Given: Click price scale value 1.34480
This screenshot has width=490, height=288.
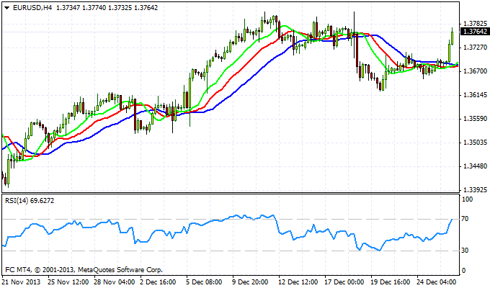Looking at the screenshot, I should click(476, 166).
